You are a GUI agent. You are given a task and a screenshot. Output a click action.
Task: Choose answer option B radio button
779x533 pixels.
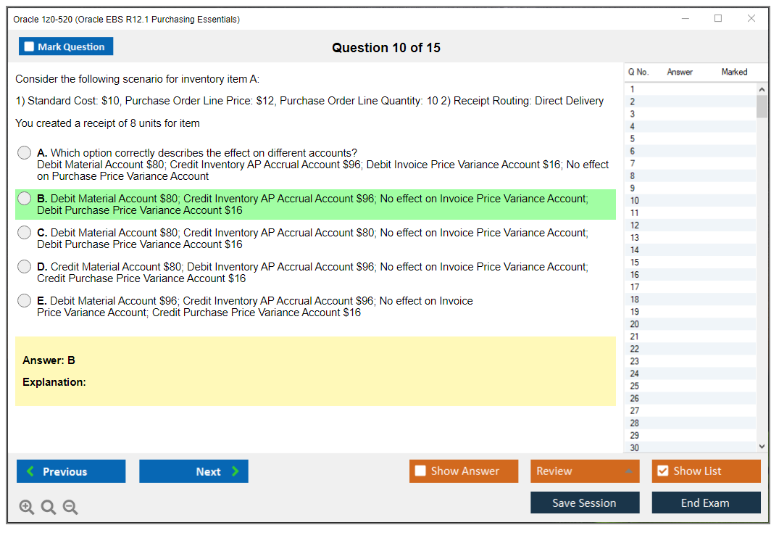(x=25, y=199)
